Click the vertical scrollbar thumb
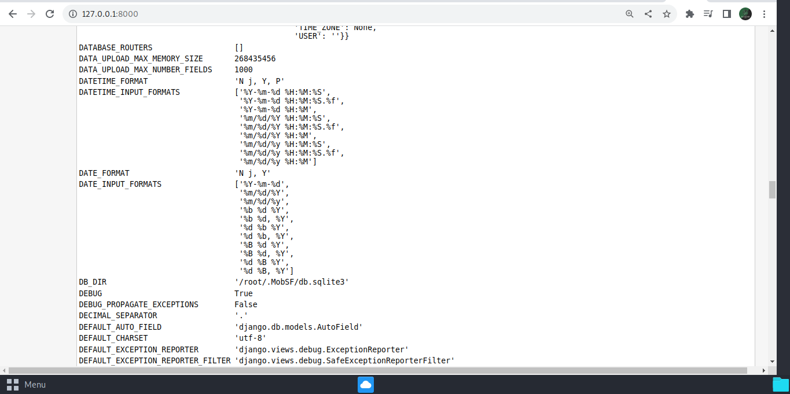 pyautogui.click(x=771, y=189)
